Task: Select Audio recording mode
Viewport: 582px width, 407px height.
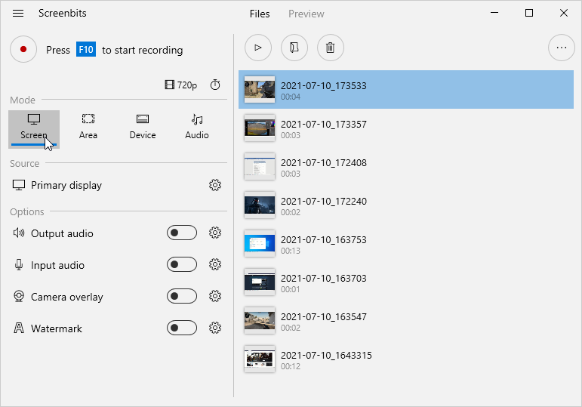Action: click(197, 127)
